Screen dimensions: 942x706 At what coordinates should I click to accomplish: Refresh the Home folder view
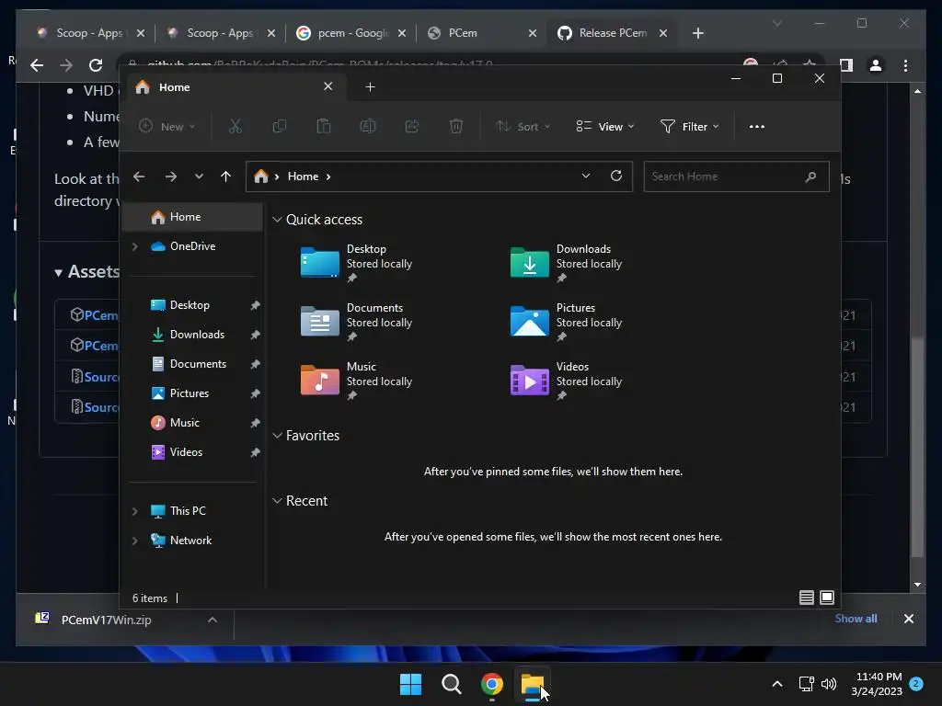[615, 176]
